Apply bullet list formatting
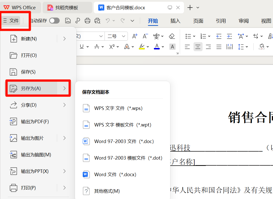Screen dimensions: 273x199 point(189,36)
